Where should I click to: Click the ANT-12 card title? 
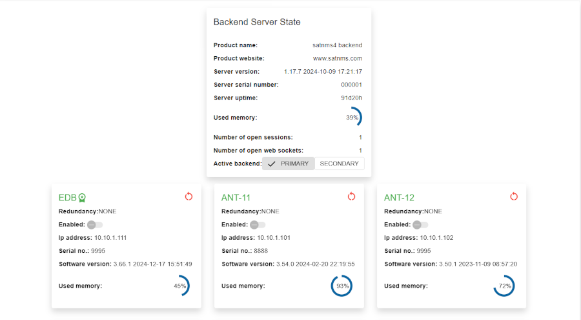(x=399, y=198)
